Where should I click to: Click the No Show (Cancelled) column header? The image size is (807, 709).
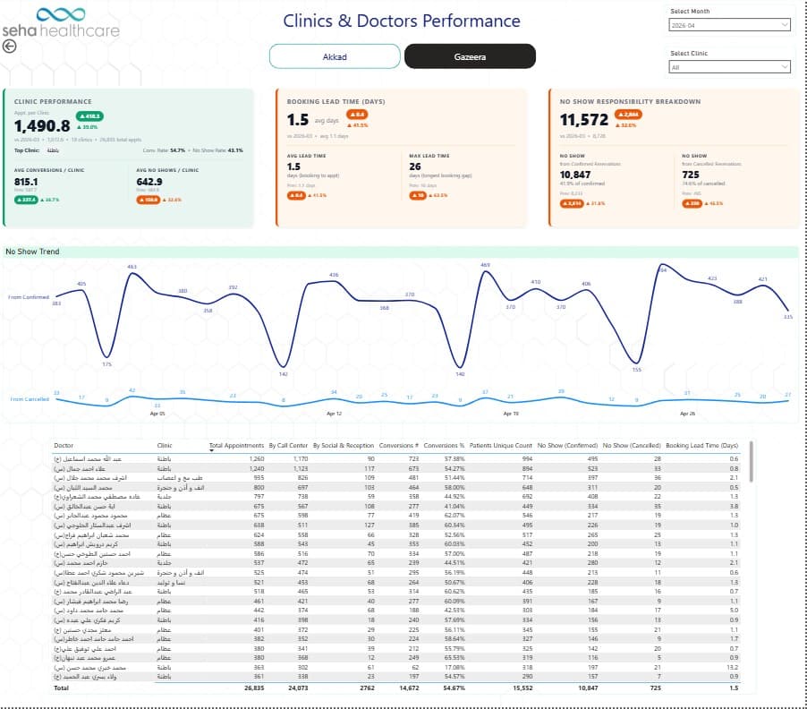(x=632, y=446)
